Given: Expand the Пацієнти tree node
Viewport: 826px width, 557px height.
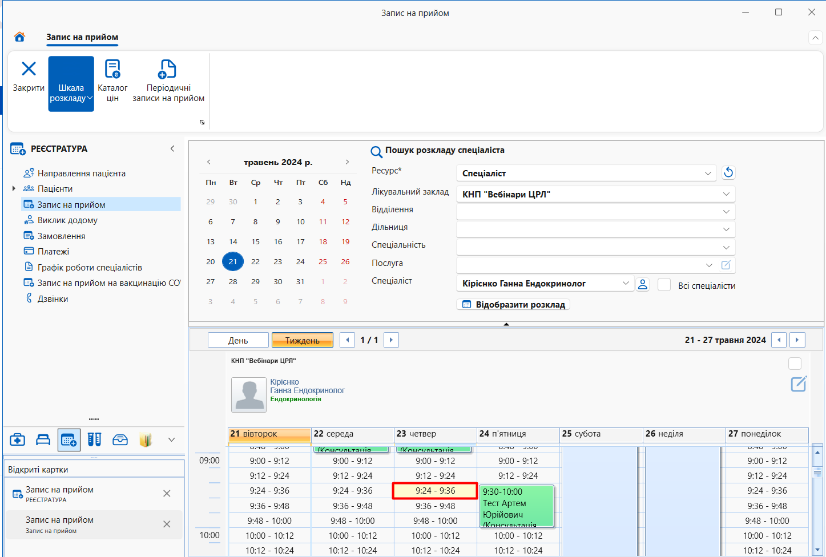Looking at the screenshot, I should 14,188.
